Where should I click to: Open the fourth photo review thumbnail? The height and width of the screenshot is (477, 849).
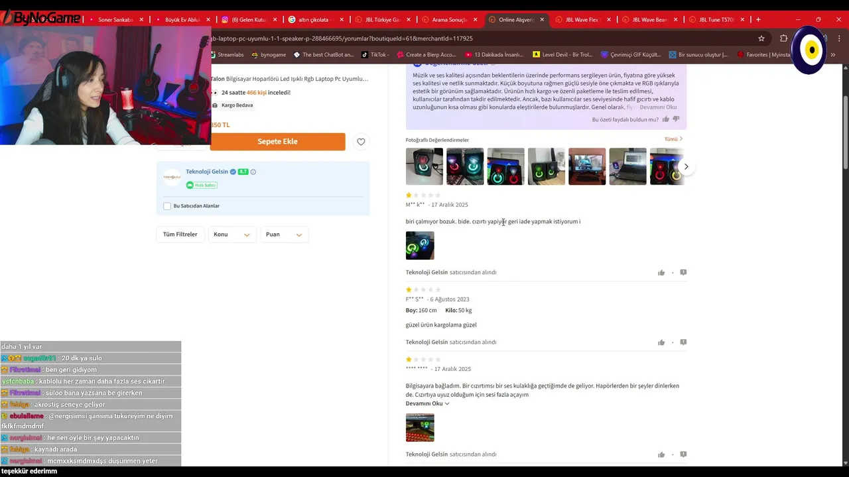[x=547, y=166]
